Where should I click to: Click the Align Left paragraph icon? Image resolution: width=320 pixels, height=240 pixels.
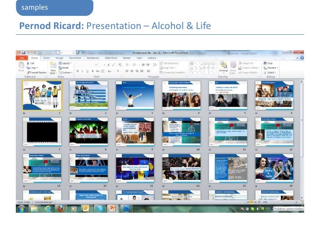pyautogui.click(x=127, y=71)
